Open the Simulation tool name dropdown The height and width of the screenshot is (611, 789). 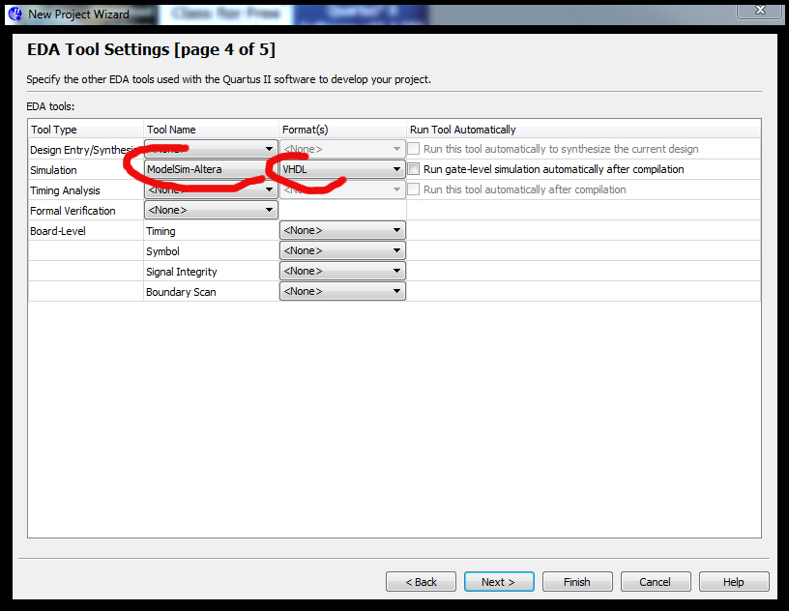[211, 169]
